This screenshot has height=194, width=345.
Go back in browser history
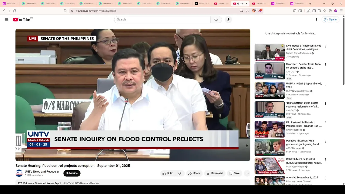coord(4,11)
